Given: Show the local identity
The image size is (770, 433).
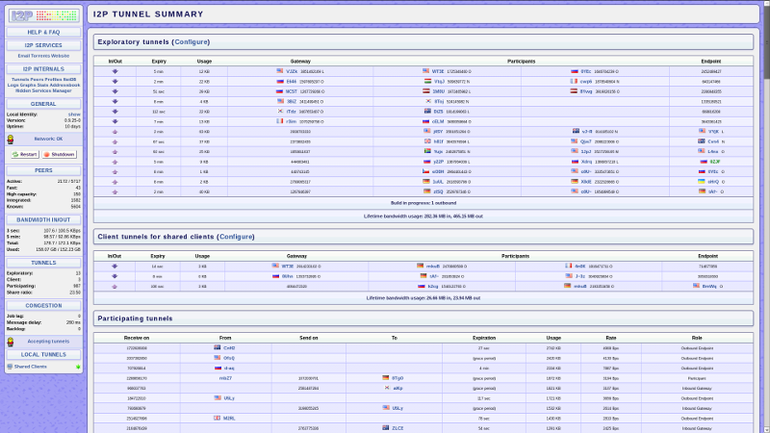Looking at the screenshot, I should coord(75,115).
